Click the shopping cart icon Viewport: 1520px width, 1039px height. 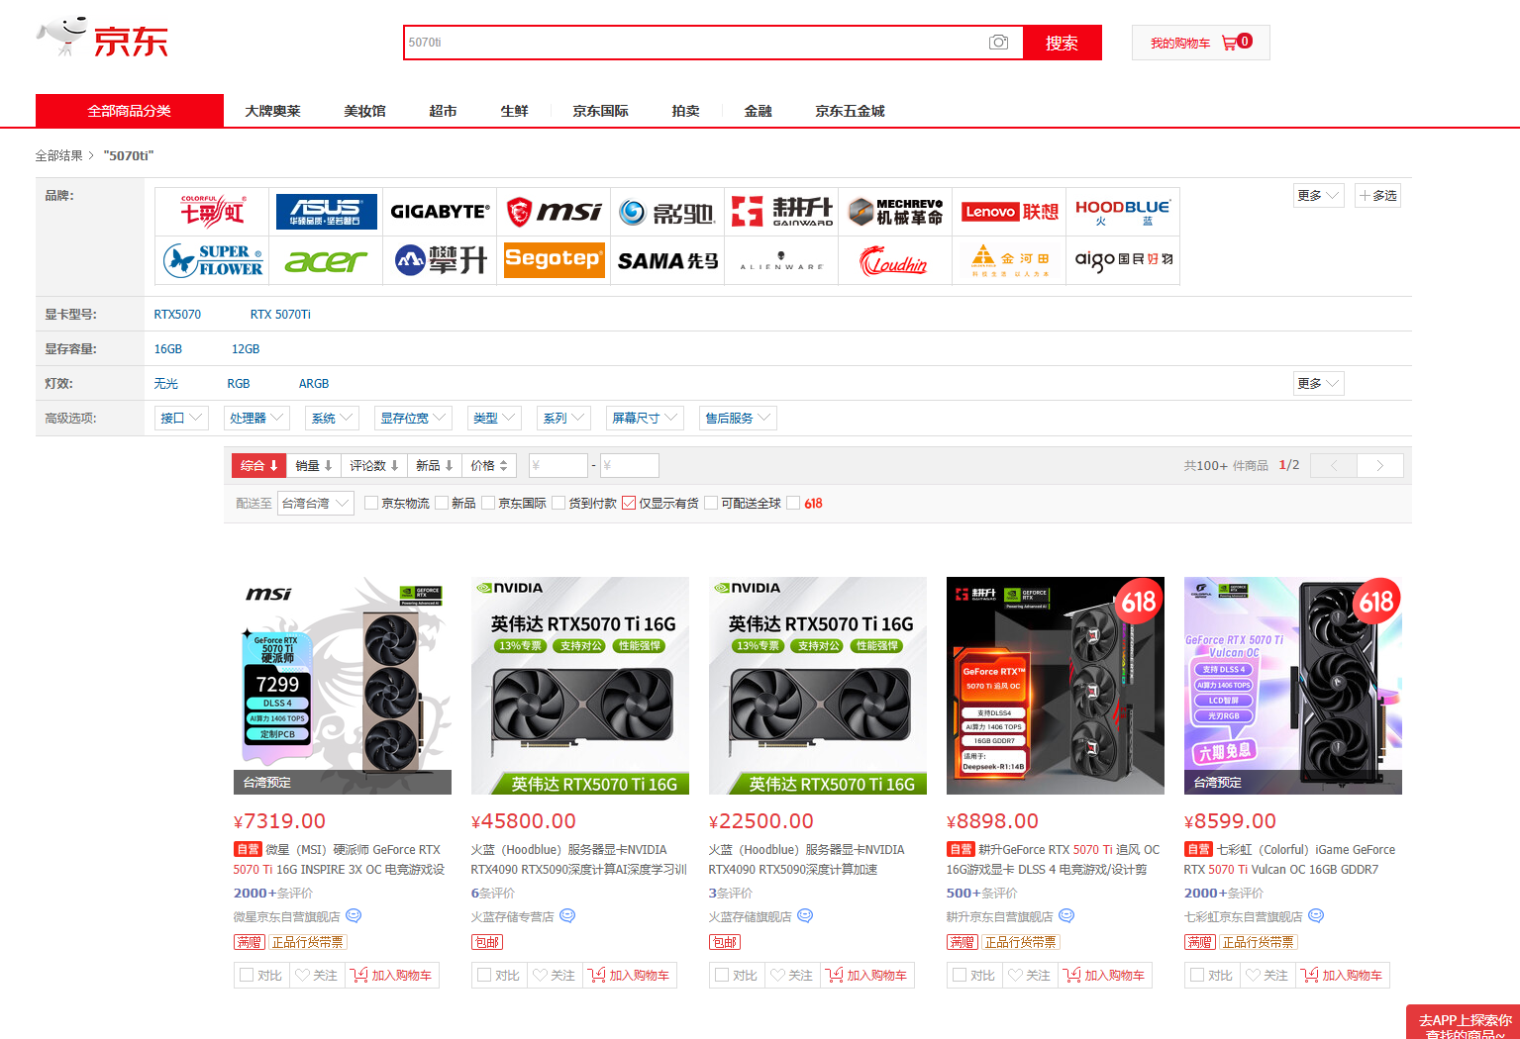click(x=1229, y=43)
